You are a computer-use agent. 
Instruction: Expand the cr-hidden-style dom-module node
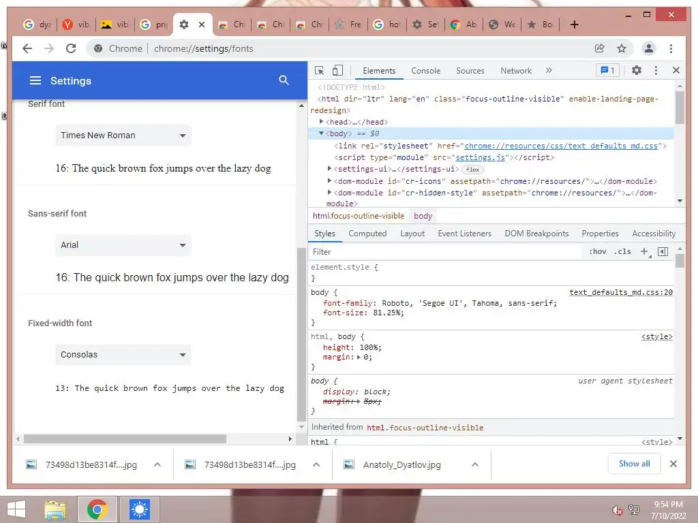[329, 192]
